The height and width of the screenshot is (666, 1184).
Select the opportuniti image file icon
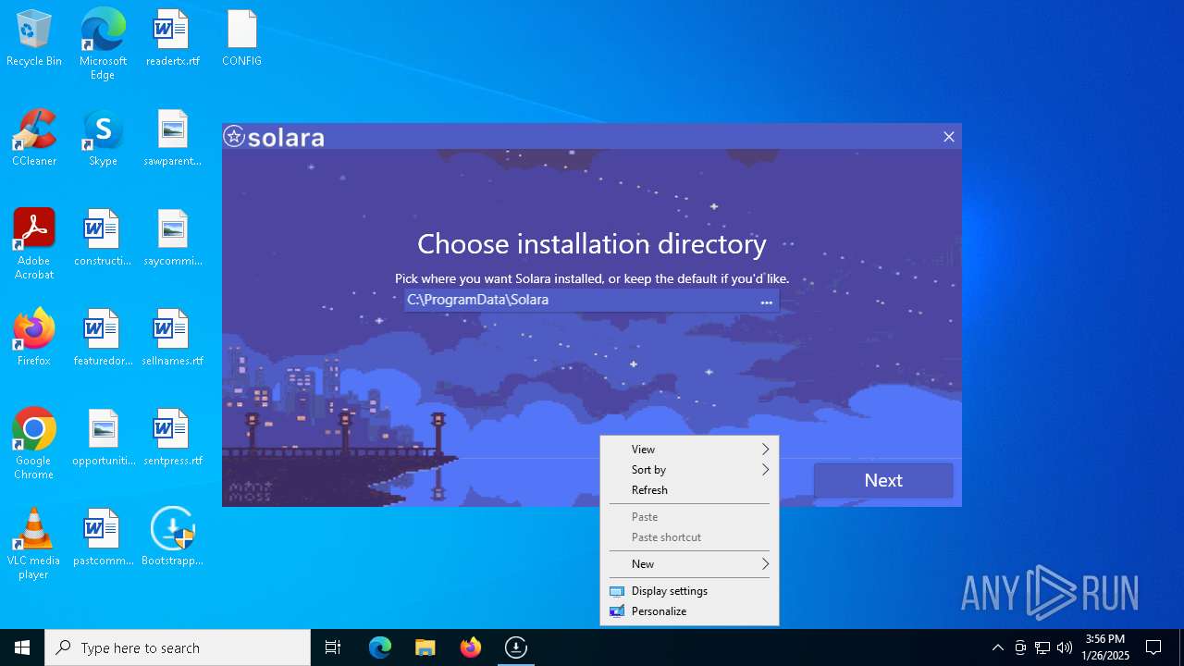[x=103, y=438]
